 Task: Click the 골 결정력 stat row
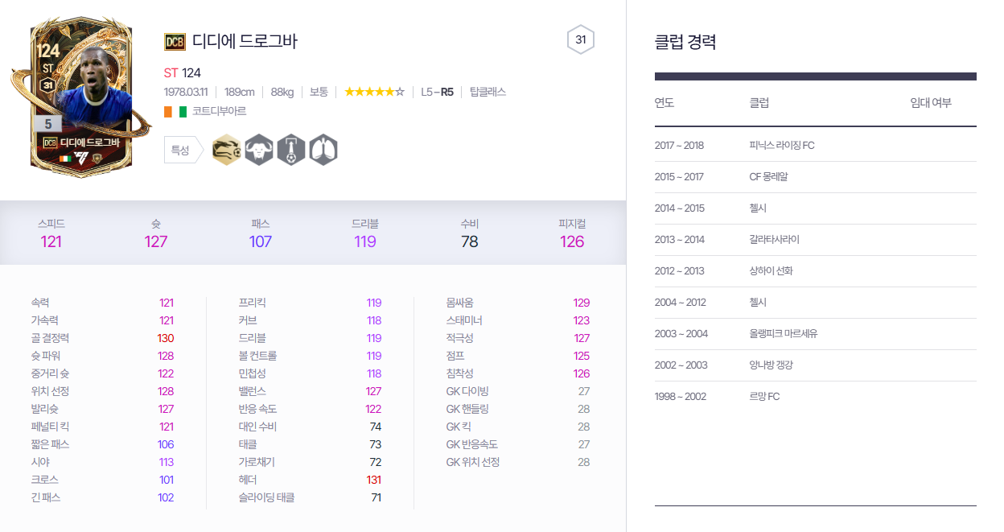[x=102, y=338]
